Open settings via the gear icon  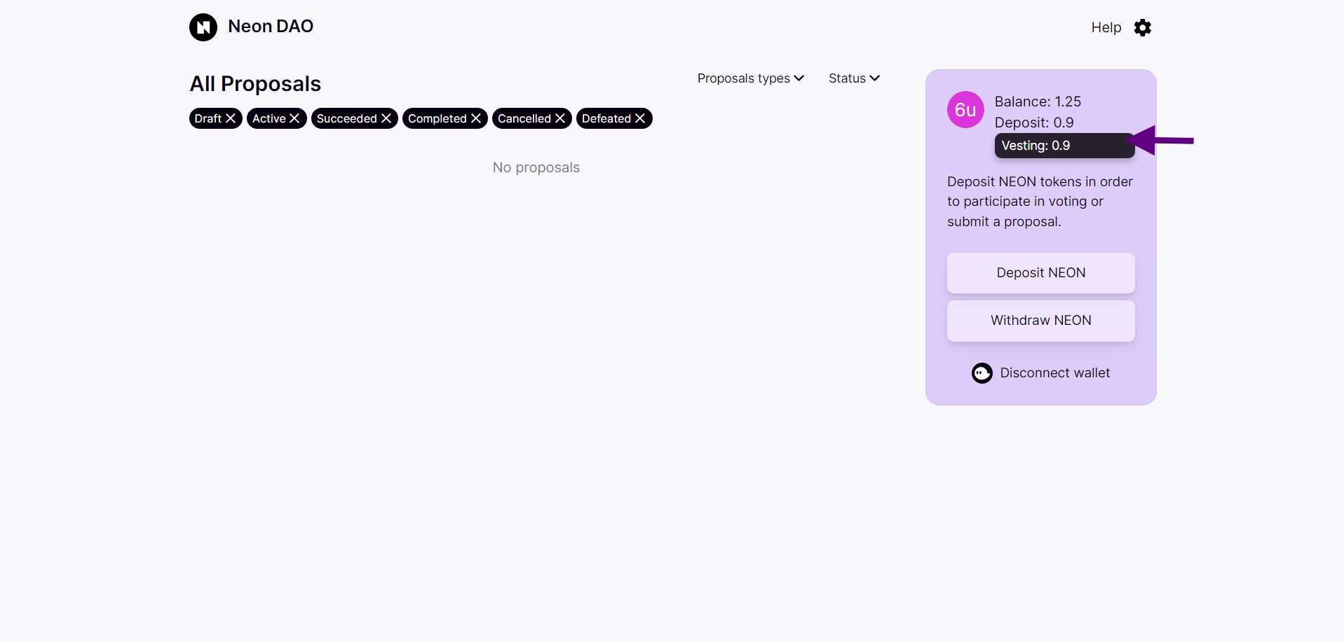click(1143, 27)
